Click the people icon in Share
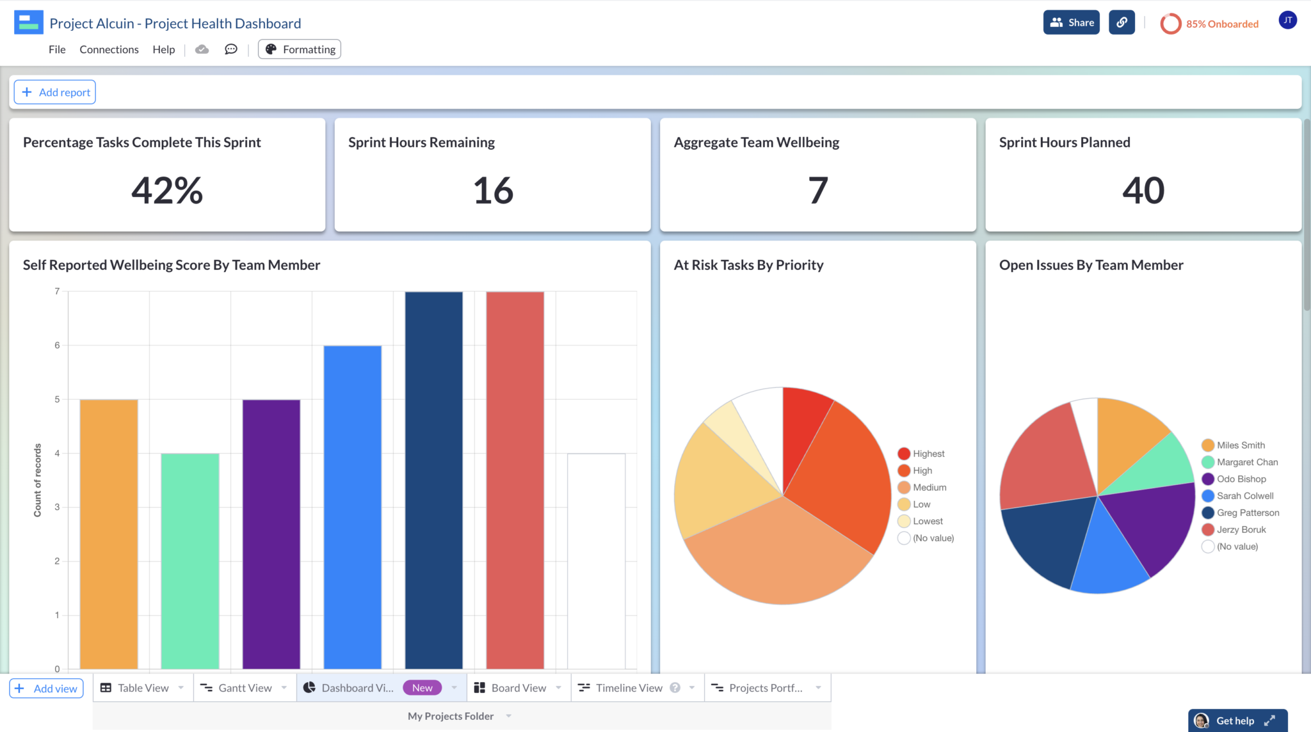The width and height of the screenshot is (1311, 732). (x=1056, y=22)
